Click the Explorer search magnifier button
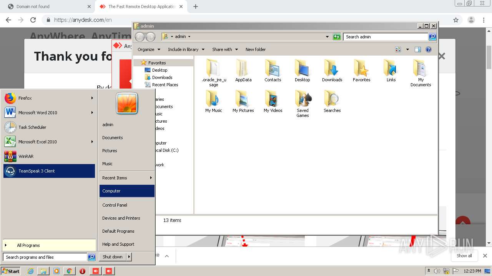The height and width of the screenshot is (276, 492). coord(432,37)
